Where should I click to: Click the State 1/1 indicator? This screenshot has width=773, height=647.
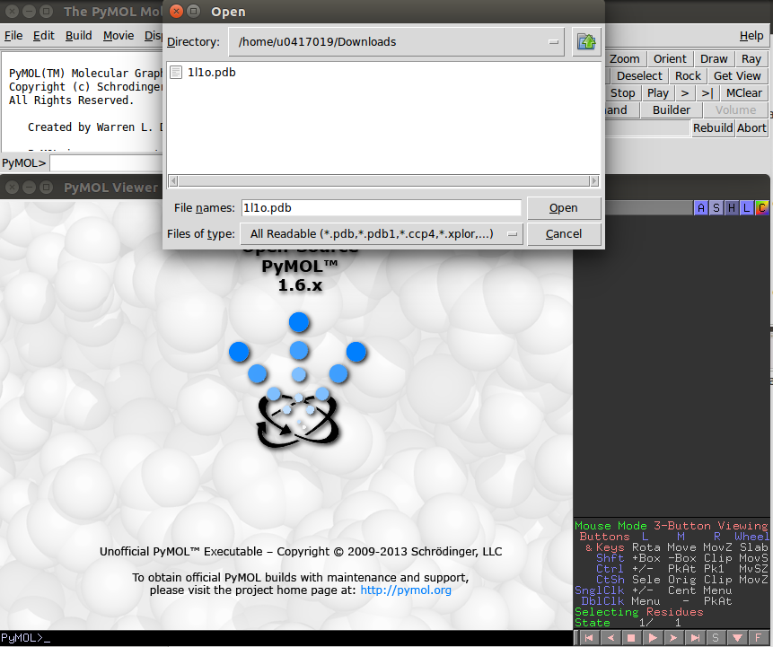pos(628,623)
